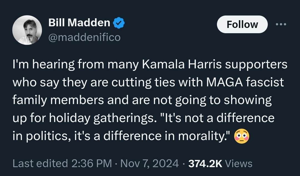Screen dimensions: 300x176
Task: Open the @maddenifico handle link
Action: pos(84,37)
